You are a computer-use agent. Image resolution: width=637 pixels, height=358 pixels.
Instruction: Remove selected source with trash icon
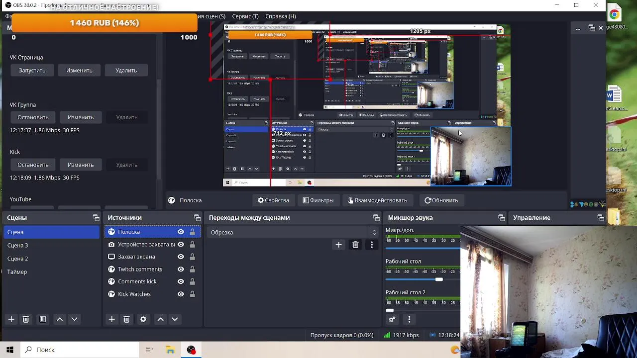click(x=126, y=319)
